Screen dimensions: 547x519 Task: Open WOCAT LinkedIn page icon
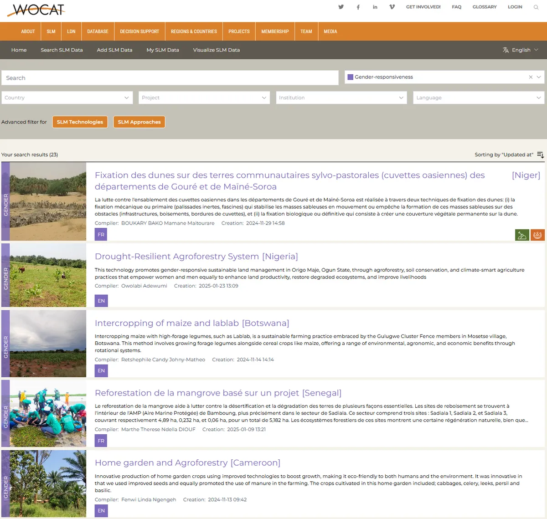click(375, 7)
